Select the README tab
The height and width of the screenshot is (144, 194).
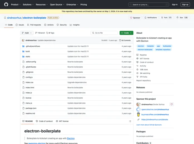point(27,121)
